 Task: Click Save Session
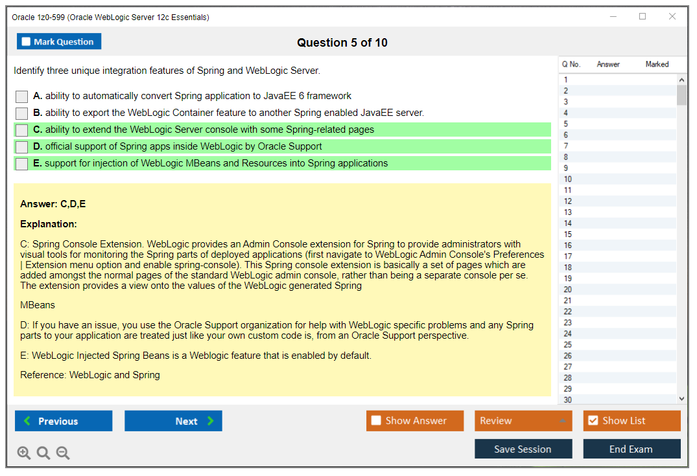[523, 449]
